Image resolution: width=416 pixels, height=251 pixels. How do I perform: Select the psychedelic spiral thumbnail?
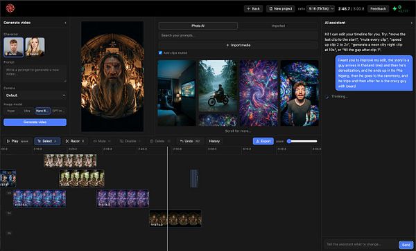click(259, 93)
